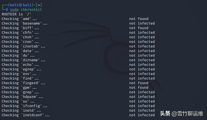Click the chkrootkit command text
The height and width of the screenshot is (120, 207).
(31, 10)
